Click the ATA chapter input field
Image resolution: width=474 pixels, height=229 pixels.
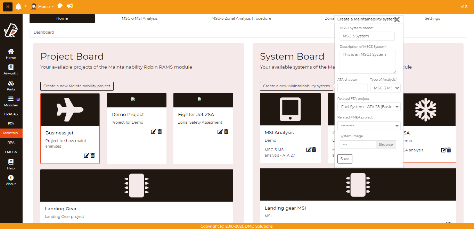click(352, 88)
